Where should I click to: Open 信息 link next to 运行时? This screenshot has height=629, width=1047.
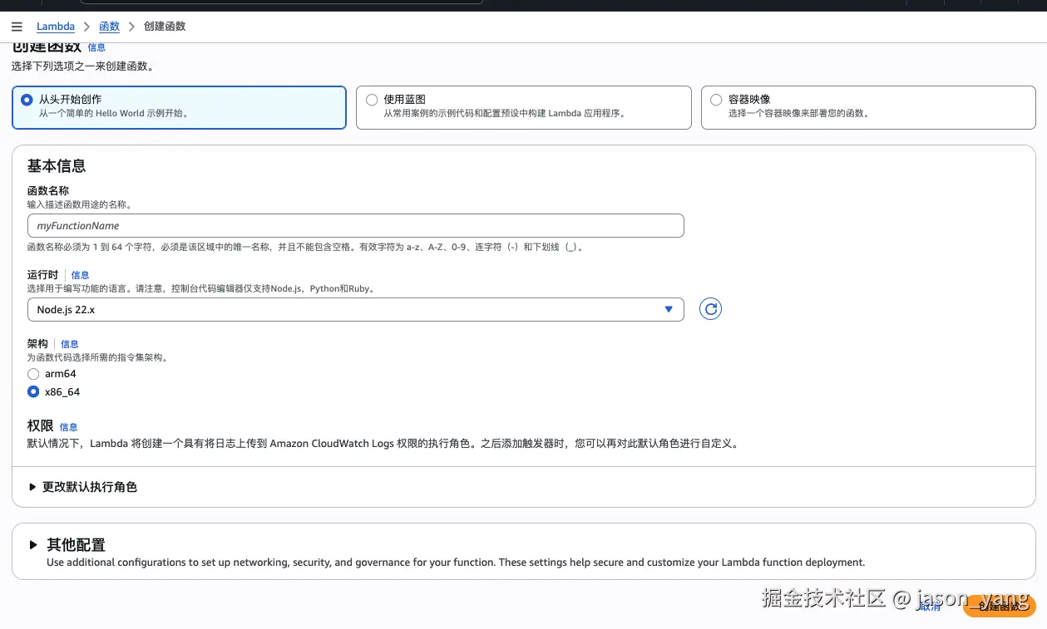80,275
